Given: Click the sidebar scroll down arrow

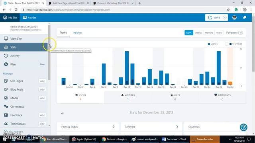Looking at the screenshot, I should [49, 126].
